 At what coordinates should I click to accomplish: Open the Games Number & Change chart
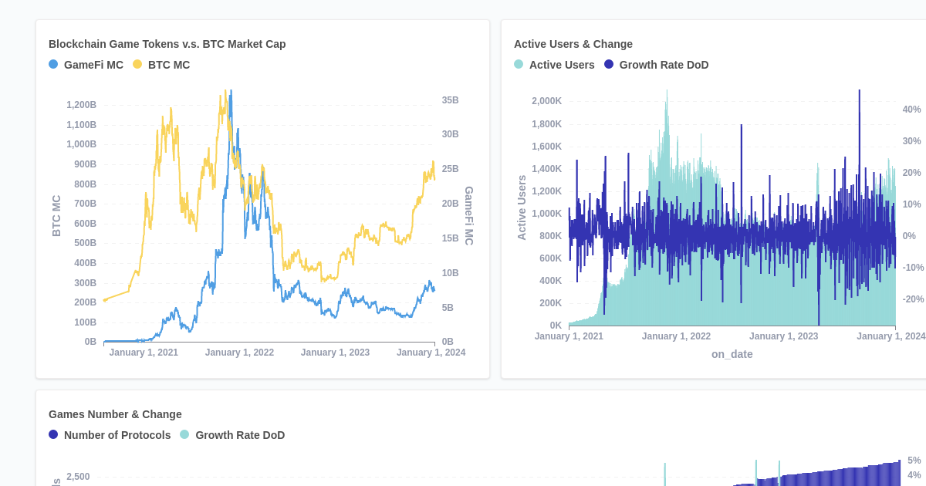point(113,414)
